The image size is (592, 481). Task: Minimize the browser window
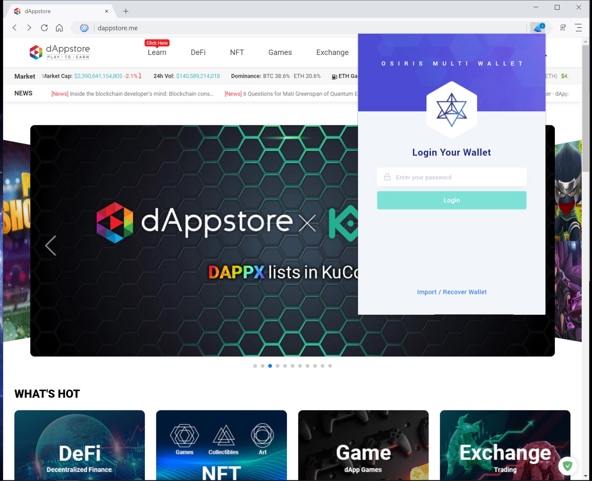tap(536, 7)
